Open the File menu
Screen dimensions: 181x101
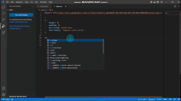point(7,2)
